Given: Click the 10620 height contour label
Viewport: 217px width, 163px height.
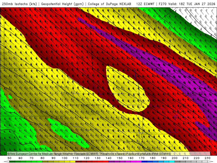Looking at the screenshot, I should pyautogui.click(x=37, y=149).
